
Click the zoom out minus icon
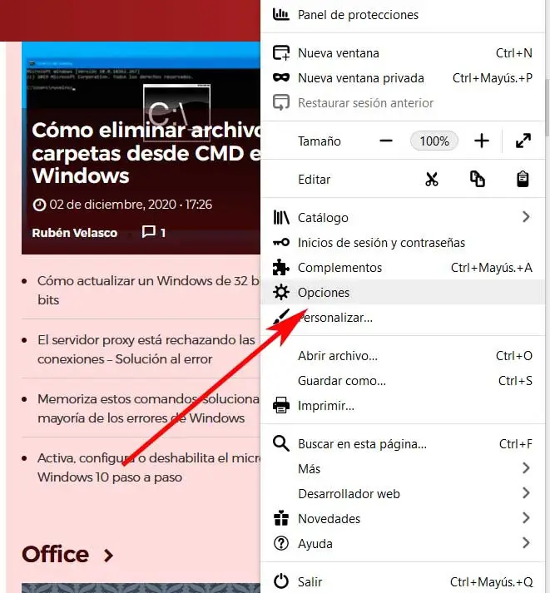pos(386,141)
